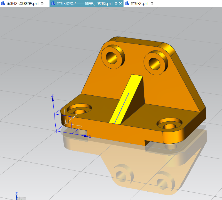Viewport: 222px width, 200px height.
Task: Pick the blue line on the rib
Action: 122,108
